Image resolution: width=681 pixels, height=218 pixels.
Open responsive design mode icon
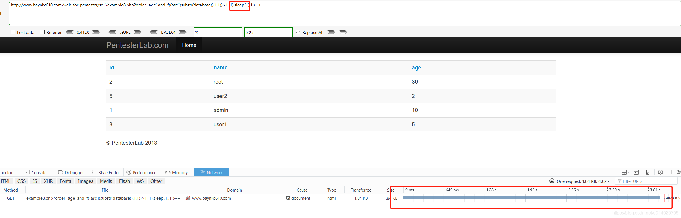tap(648, 172)
